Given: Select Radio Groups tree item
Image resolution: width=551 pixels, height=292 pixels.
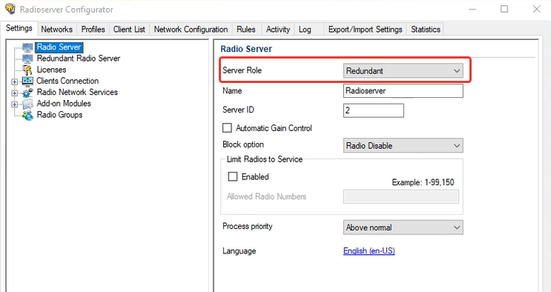Looking at the screenshot, I should click(x=59, y=115).
